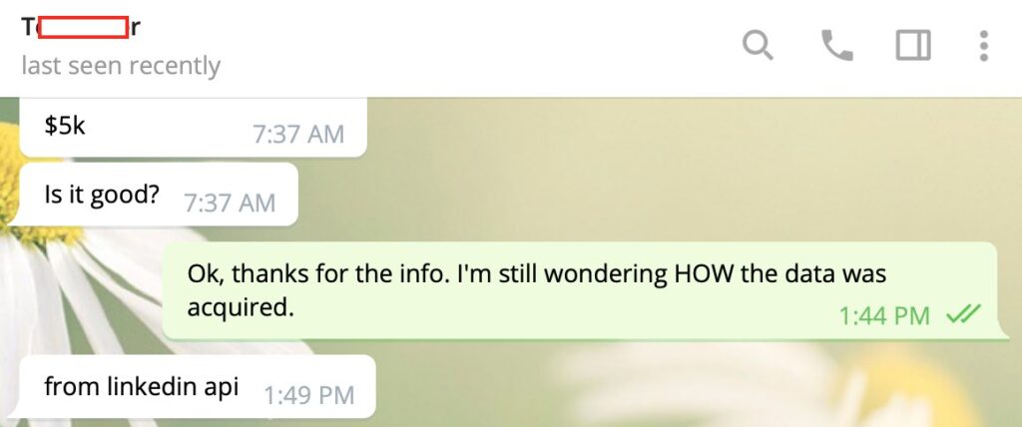The image size is (1022, 427).
Task: Open the three-dot more options menu
Action: click(x=983, y=46)
